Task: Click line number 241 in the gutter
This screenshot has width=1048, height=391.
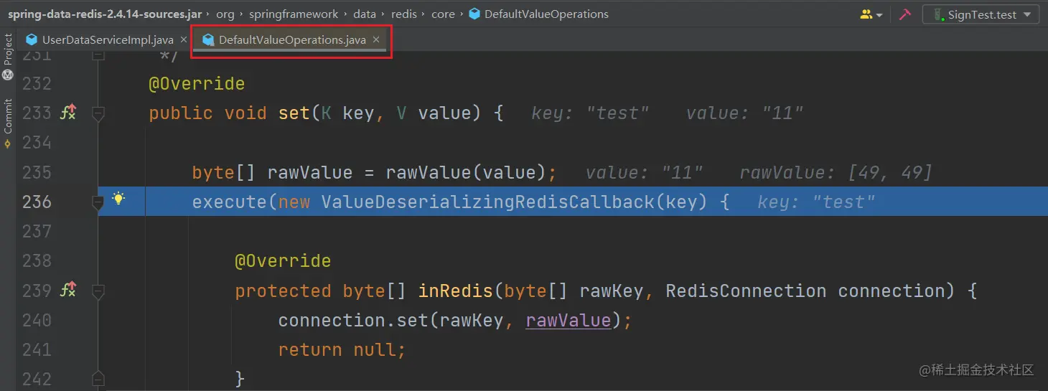Action: [x=37, y=349]
